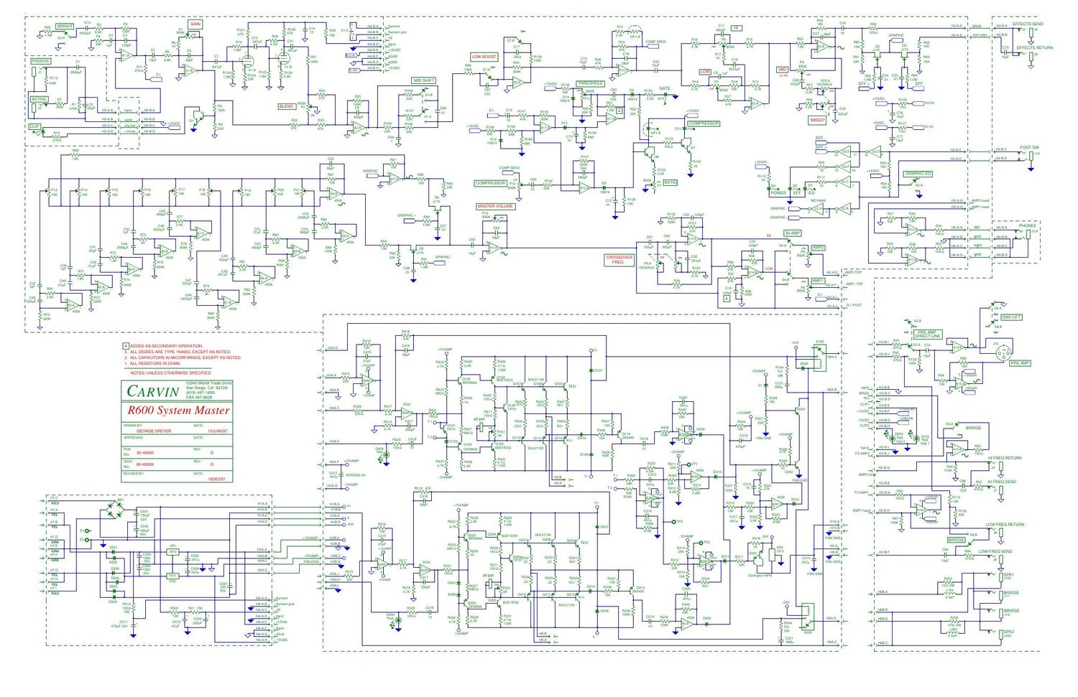Click the LOW FREQ SEND label

pyautogui.click(x=995, y=551)
